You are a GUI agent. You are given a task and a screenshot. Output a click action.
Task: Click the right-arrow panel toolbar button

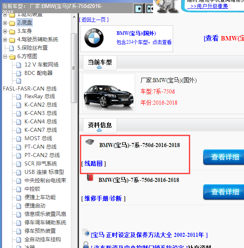tap(139, 8)
